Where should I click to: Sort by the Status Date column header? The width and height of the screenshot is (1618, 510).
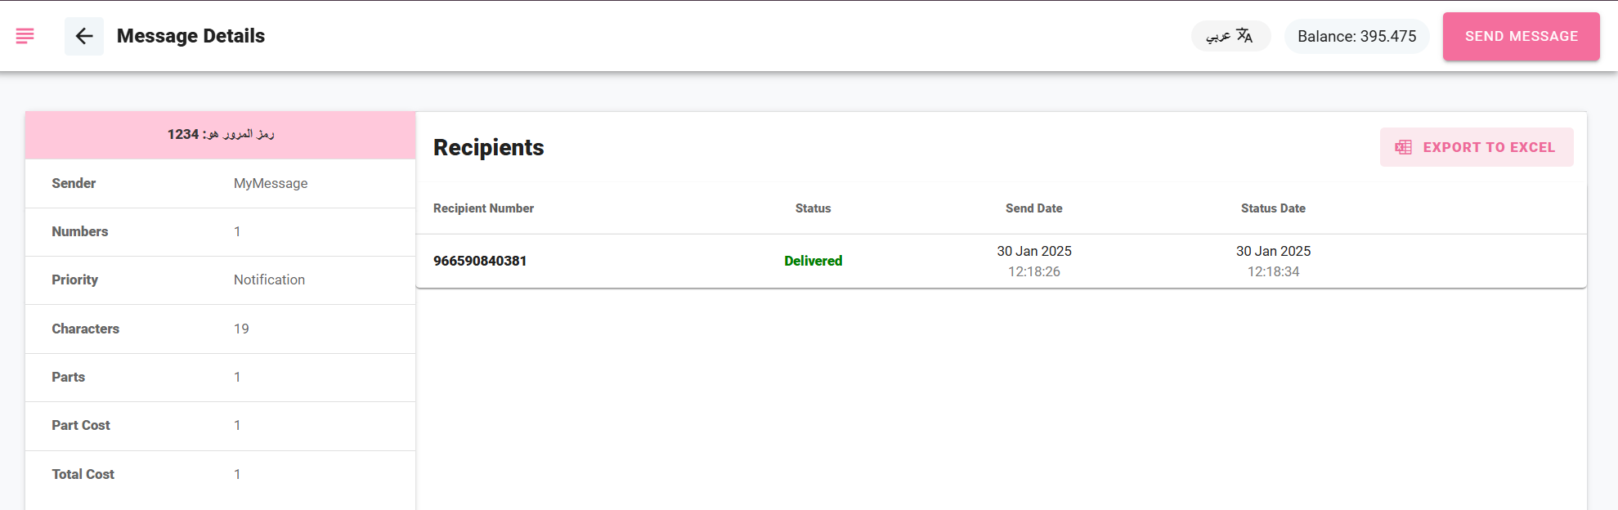coord(1273,208)
